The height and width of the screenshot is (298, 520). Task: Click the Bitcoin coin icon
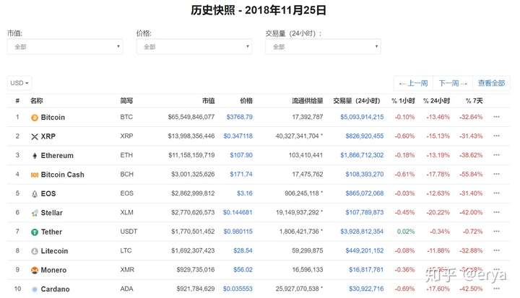pos(35,118)
